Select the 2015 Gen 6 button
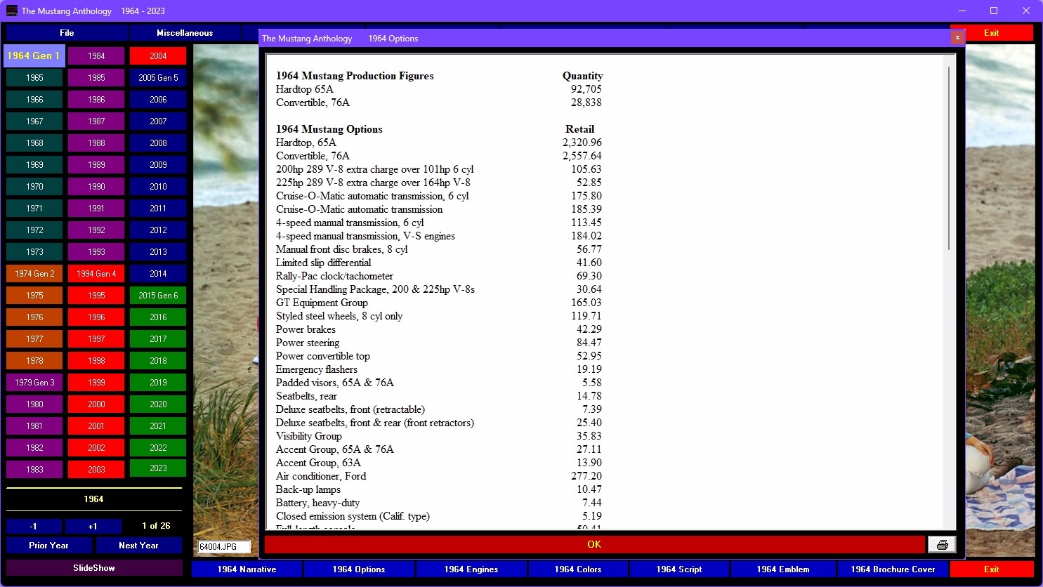 [158, 296]
